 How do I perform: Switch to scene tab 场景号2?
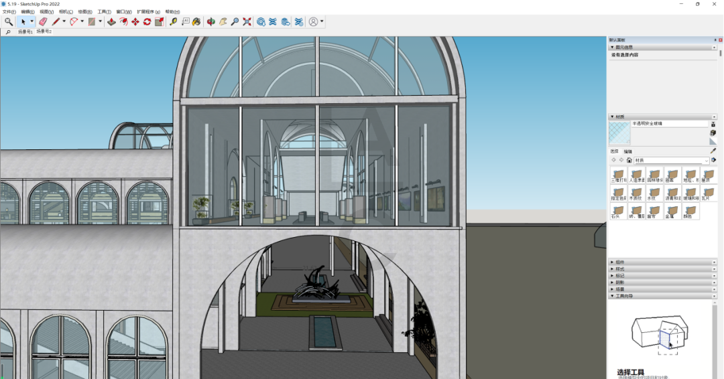coord(44,31)
